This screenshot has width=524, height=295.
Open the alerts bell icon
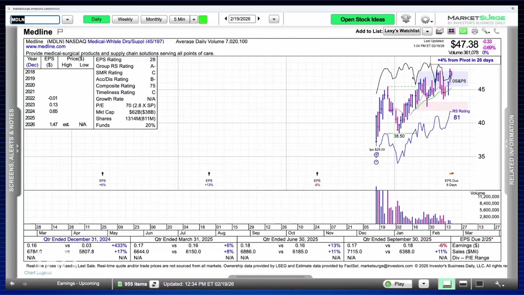pos(406,19)
